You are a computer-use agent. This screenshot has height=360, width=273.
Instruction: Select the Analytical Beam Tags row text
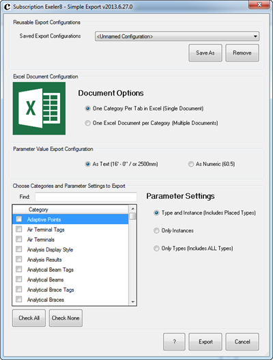pos(51,270)
